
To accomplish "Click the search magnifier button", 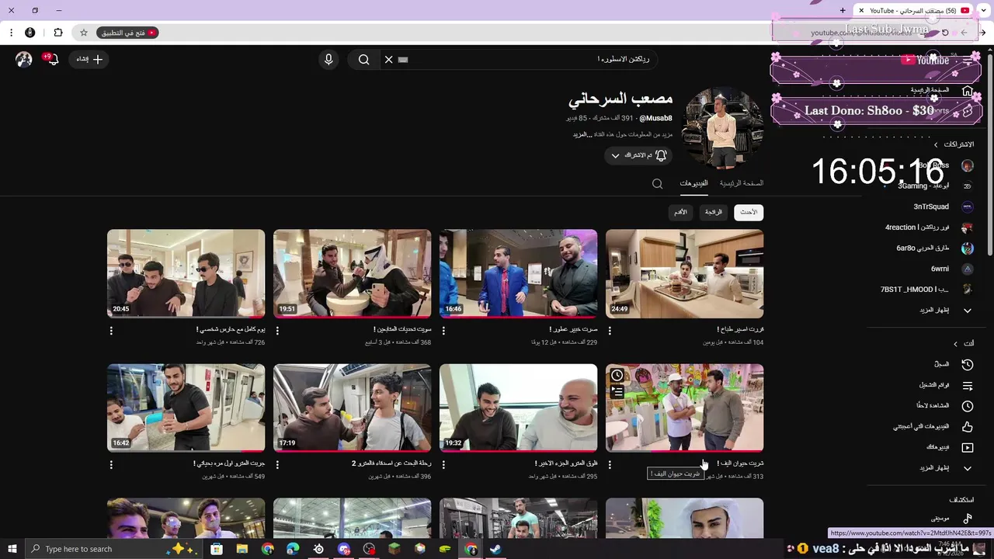I will (363, 60).
